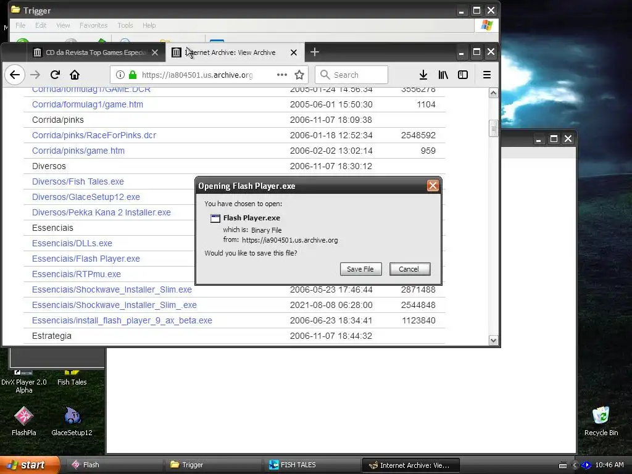Expand hidden system tray icons arrow

pos(575,465)
